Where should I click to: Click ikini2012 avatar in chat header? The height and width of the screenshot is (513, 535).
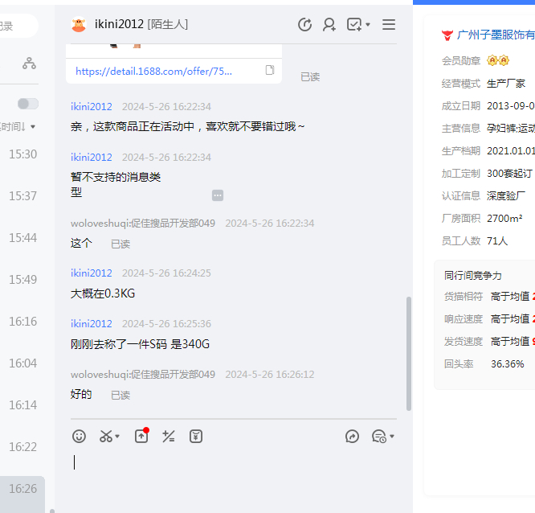pos(79,25)
